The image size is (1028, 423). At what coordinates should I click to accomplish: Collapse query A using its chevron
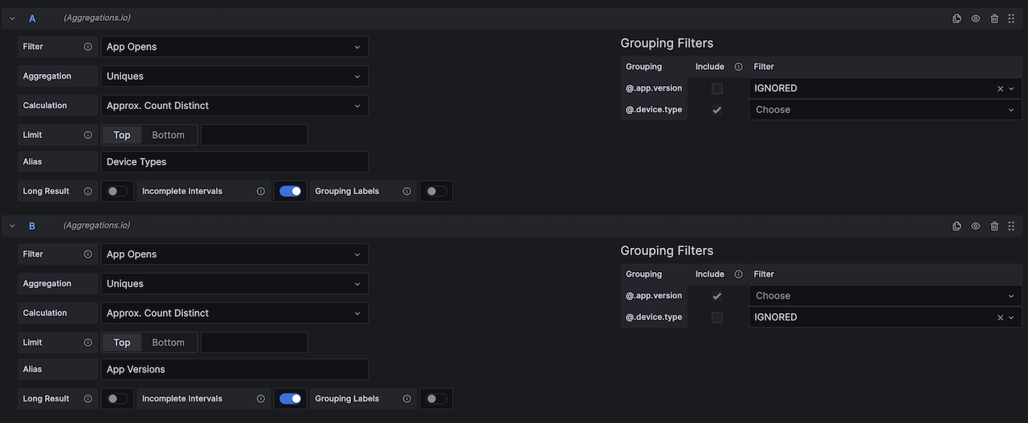point(12,18)
